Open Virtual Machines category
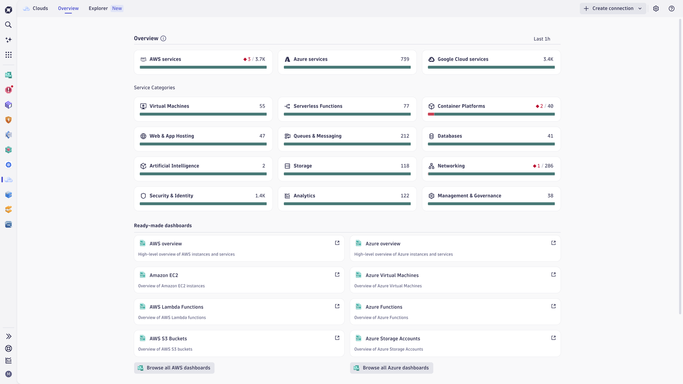The width and height of the screenshot is (683, 384). 203,109
